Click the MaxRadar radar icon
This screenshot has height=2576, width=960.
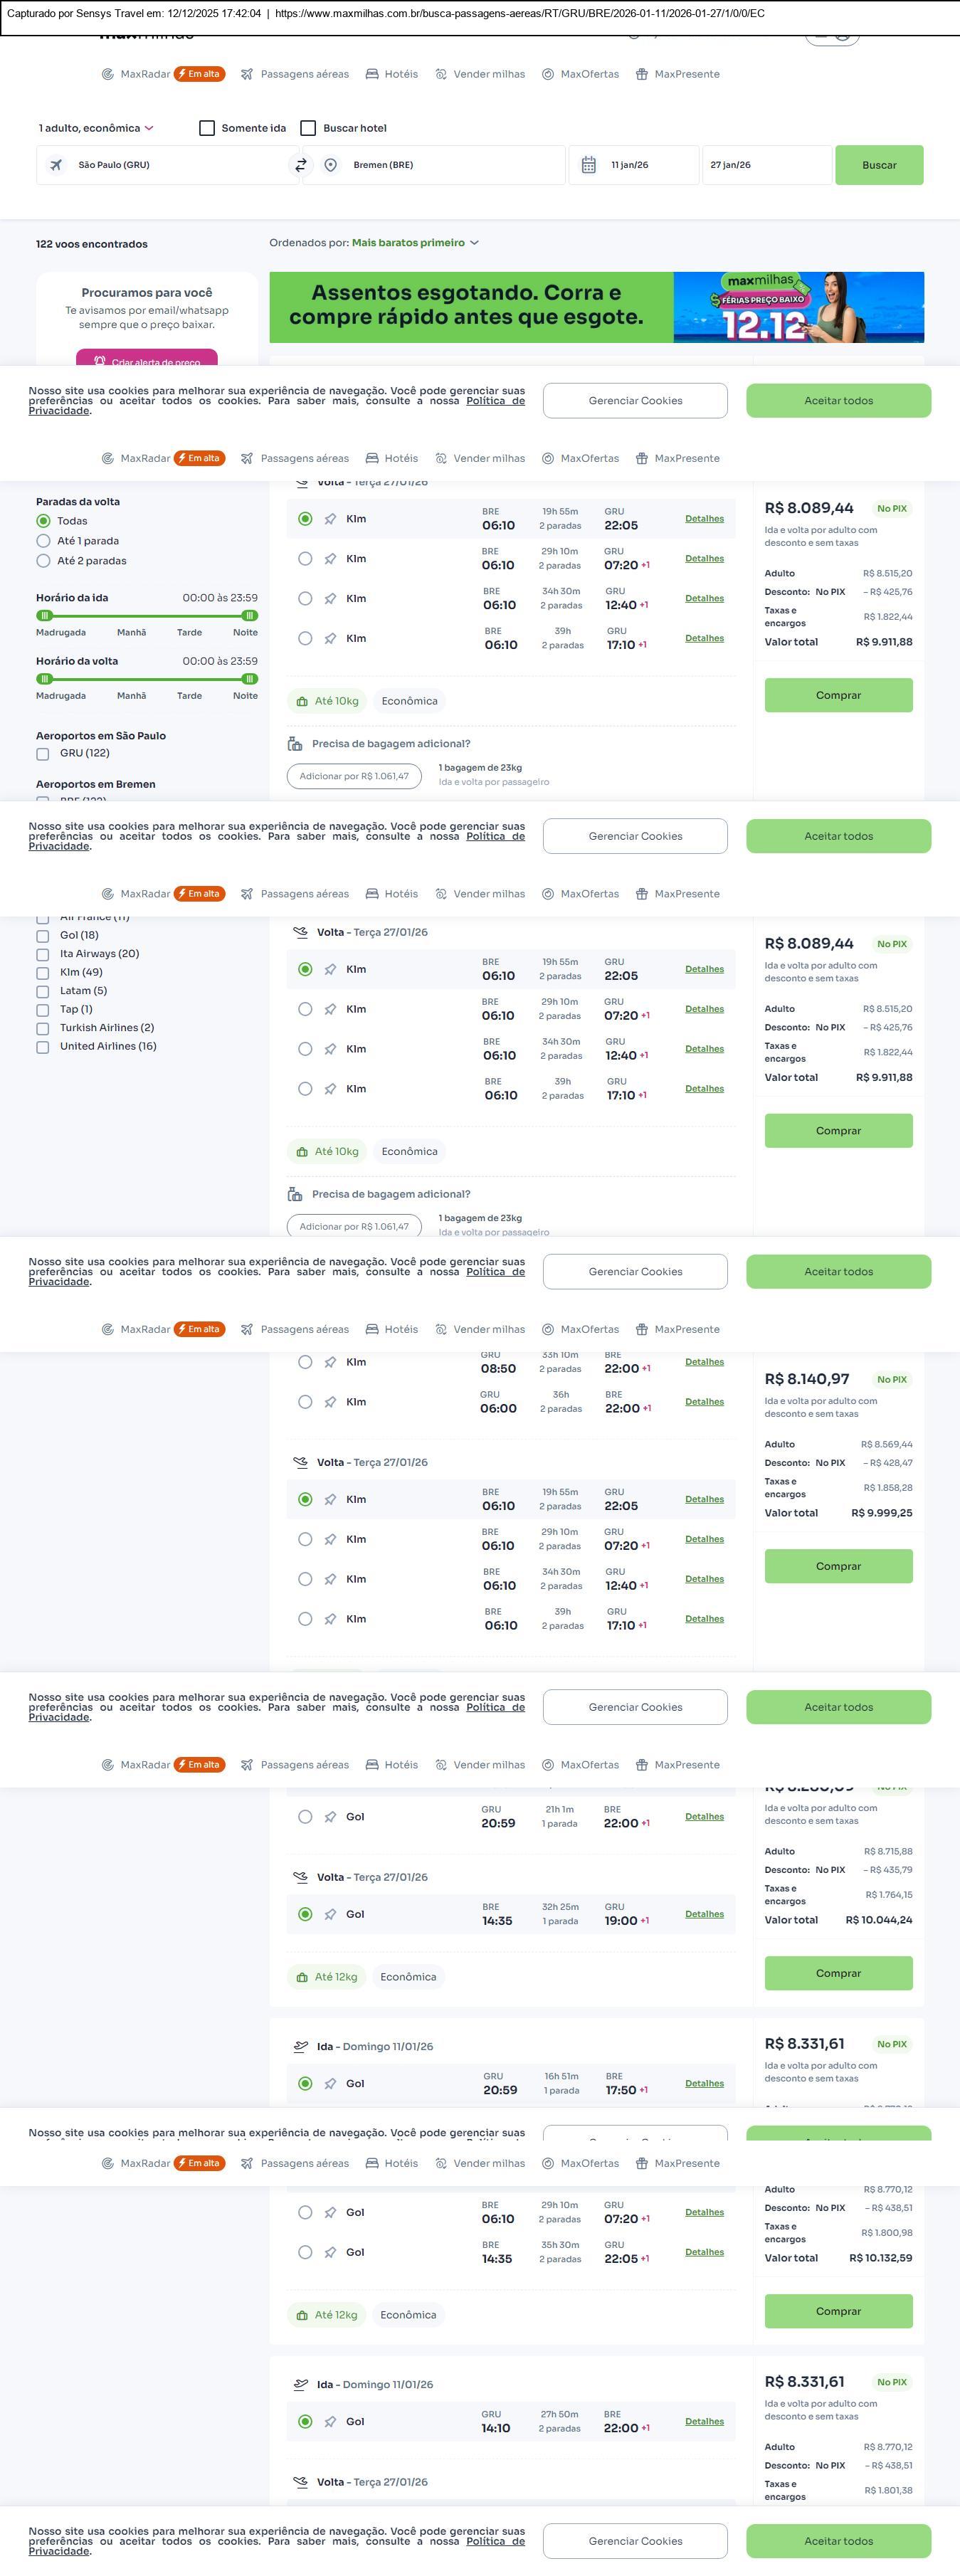(x=107, y=74)
